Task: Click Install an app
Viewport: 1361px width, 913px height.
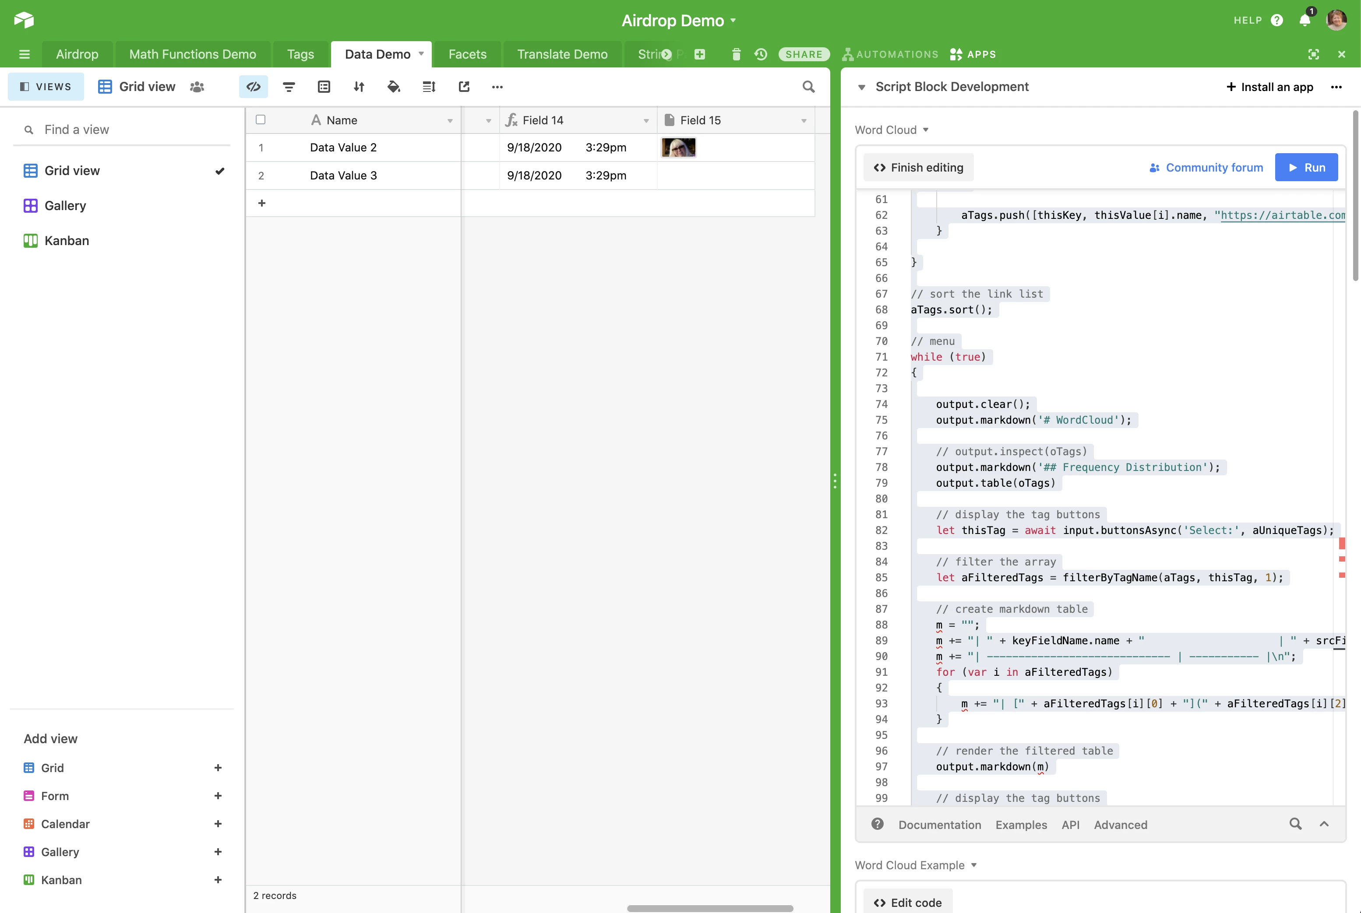Action: coord(1269,87)
